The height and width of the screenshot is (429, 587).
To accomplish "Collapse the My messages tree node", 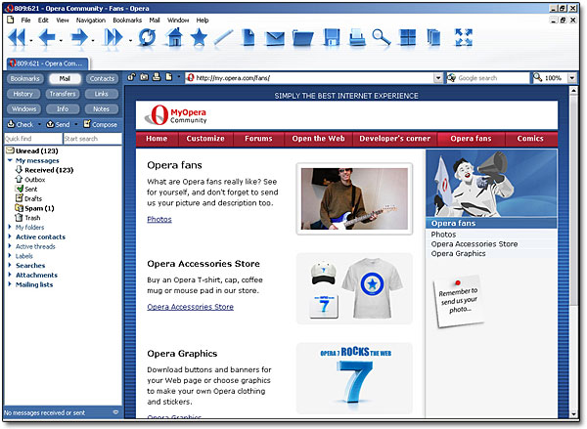I will click(x=10, y=160).
